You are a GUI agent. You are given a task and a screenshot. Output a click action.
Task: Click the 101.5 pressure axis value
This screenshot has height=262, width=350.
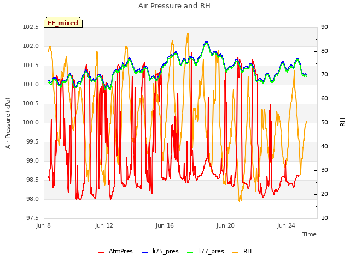coord(31,65)
